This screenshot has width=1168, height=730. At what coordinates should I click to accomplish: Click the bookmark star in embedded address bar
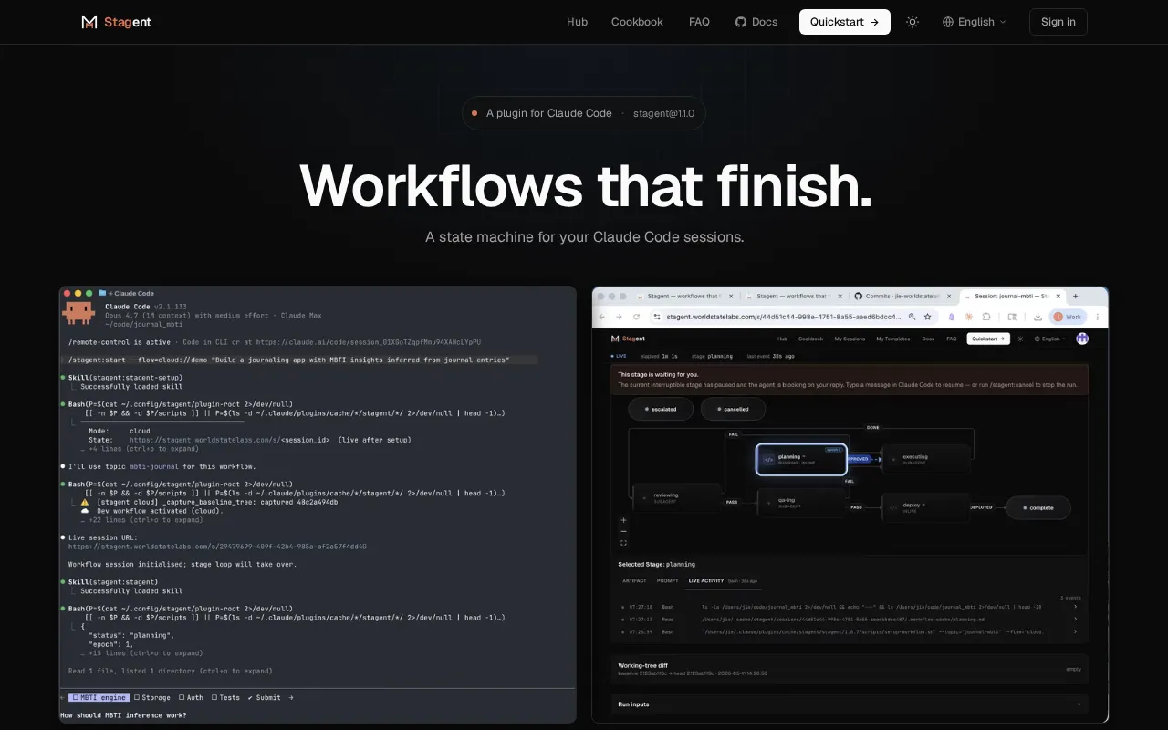pos(927,317)
